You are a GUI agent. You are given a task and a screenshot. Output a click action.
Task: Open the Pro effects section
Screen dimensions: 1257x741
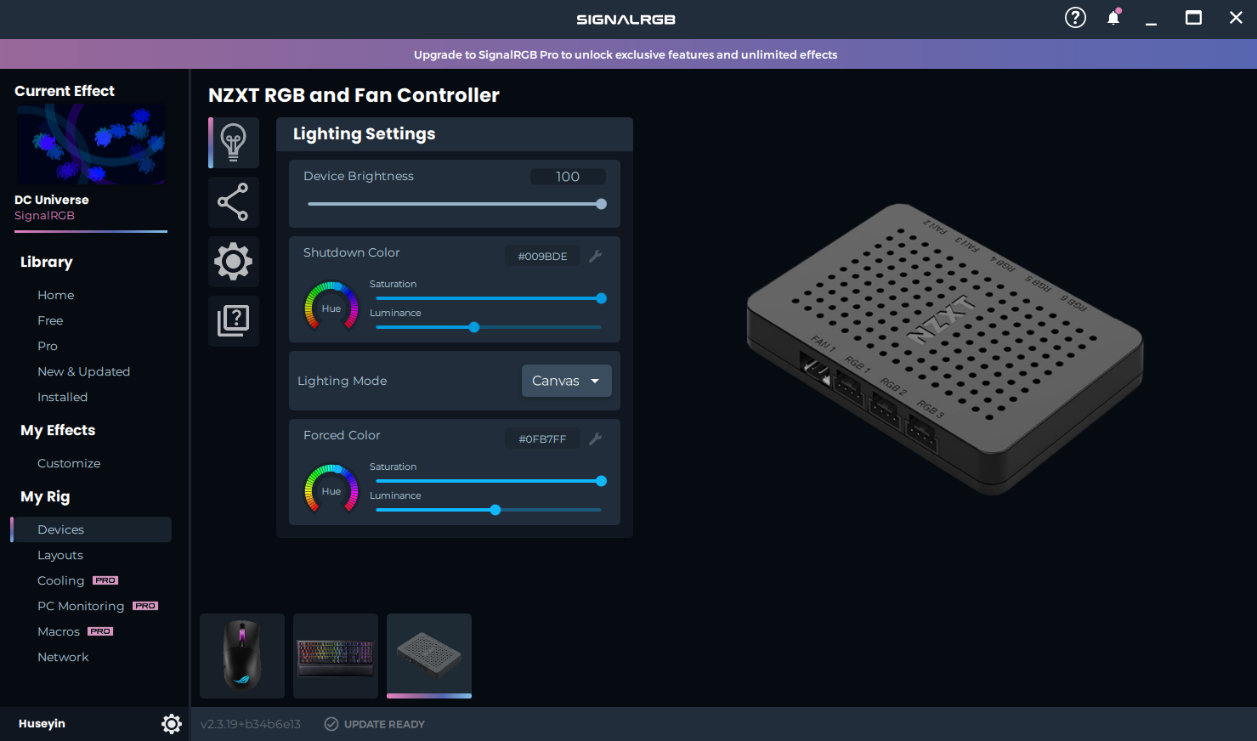tap(48, 346)
